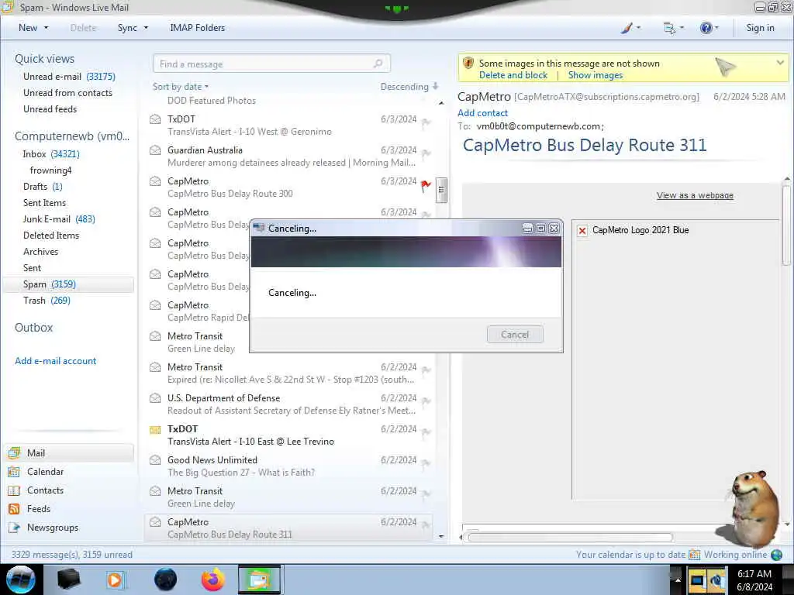Open the View as a webpage link
Viewport: 794px width, 595px height.
point(695,195)
